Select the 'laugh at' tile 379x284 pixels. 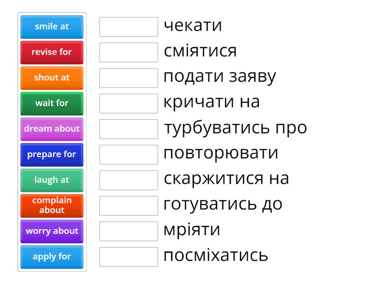point(52,180)
